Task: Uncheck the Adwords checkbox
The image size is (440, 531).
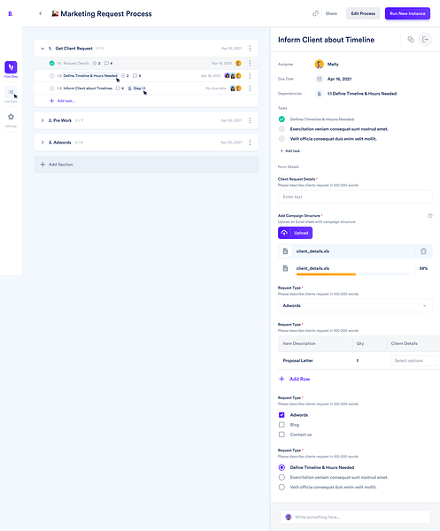Action: tap(282, 415)
